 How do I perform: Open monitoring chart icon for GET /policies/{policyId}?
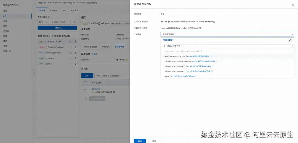point(71,53)
